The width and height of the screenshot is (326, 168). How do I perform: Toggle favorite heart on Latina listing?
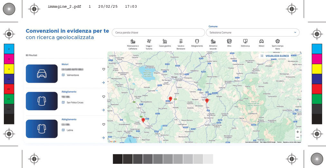click(104, 124)
